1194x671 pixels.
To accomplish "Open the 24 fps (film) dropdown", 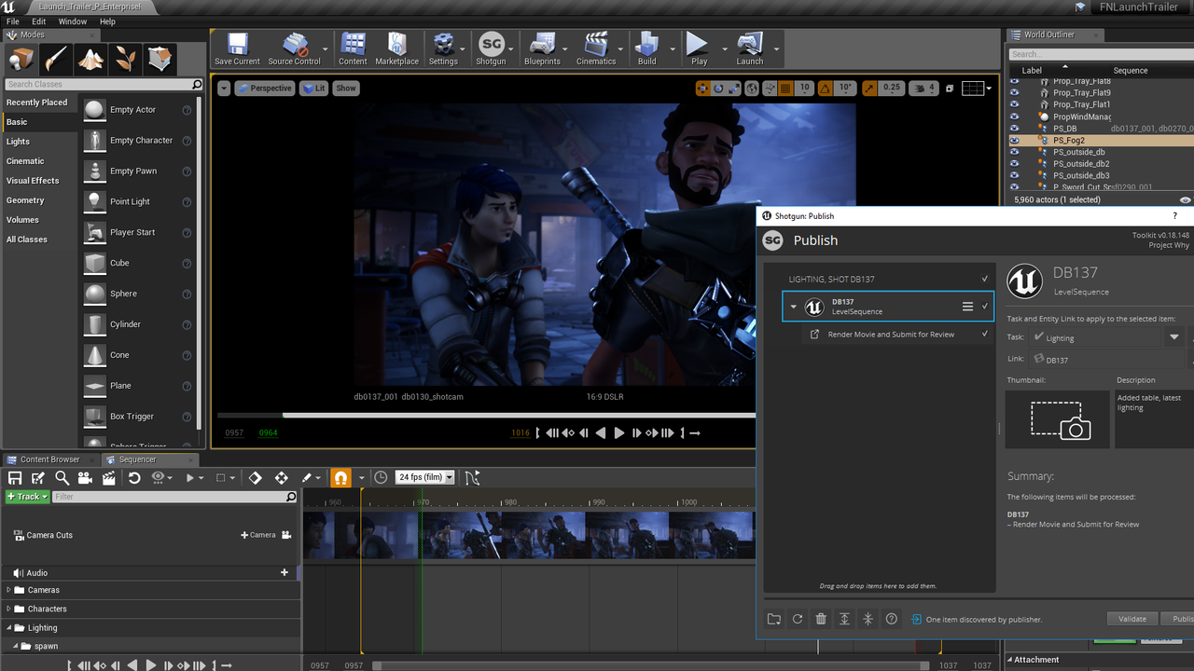I will tap(425, 477).
